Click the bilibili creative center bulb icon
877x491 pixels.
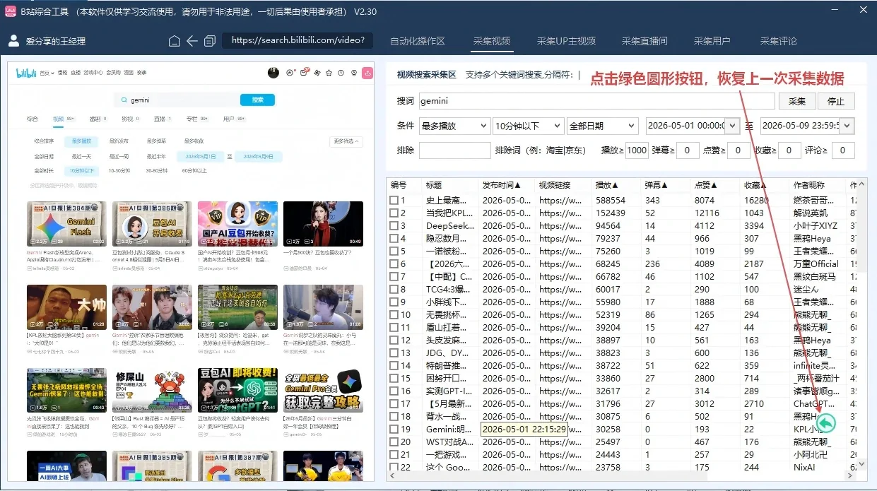click(353, 73)
